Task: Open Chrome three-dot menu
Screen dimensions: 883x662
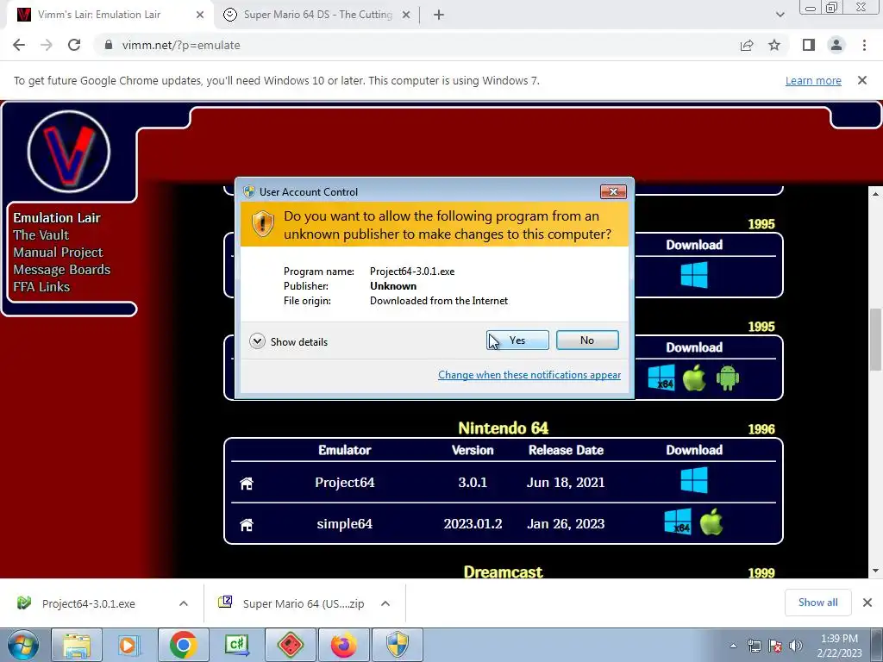Action: [864, 45]
